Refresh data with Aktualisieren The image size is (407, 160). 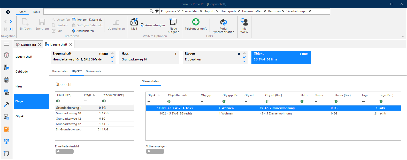tap(83, 31)
